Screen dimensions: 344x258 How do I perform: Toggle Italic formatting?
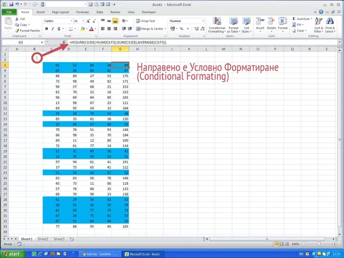point(53,29)
